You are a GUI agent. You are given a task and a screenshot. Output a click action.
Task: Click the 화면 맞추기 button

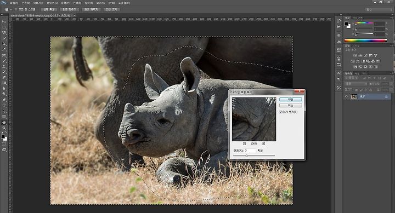pyautogui.click(x=69, y=9)
